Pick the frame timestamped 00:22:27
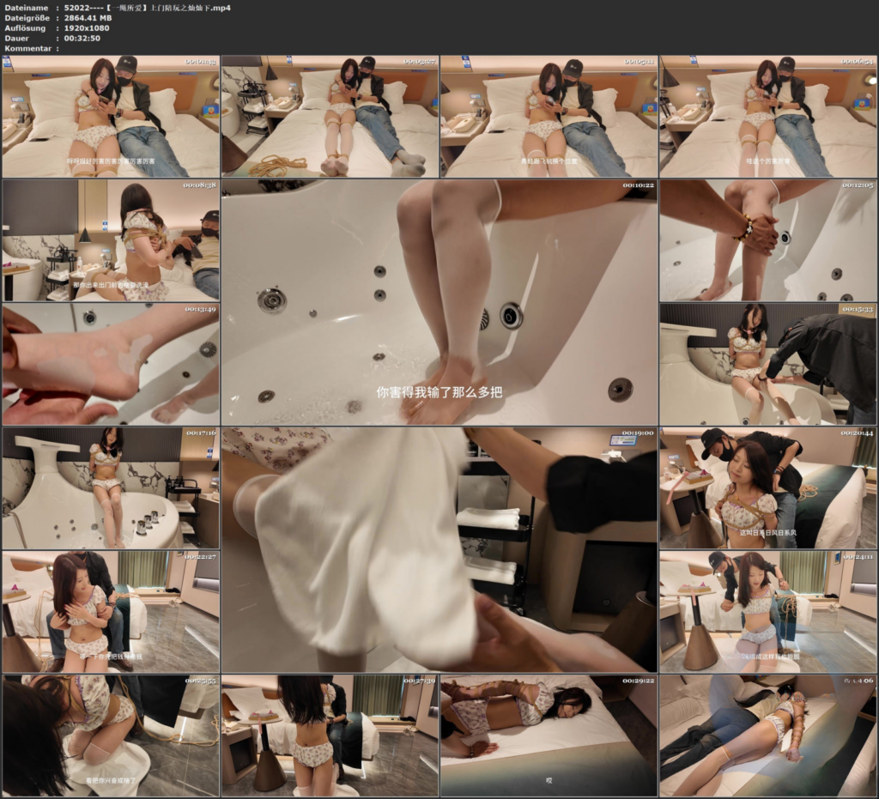Image resolution: width=879 pixels, height=799 pixels. (111, 612)
